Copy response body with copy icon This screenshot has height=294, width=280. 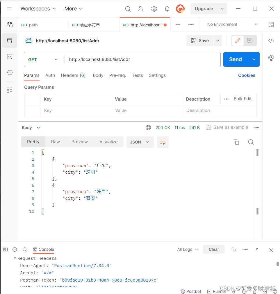point(236,142)
